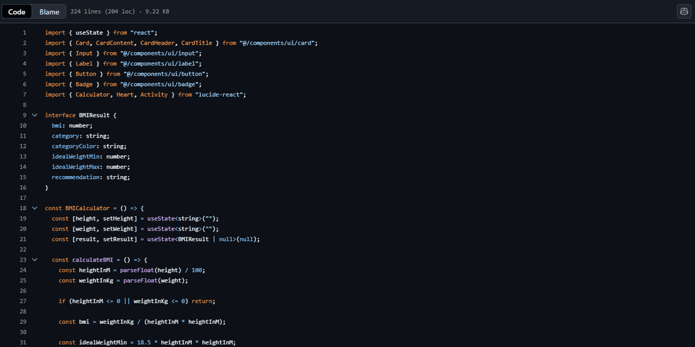Image resolution: width=695 pixels, height=347 pixels.
Task: Click line number 1
Action: 24,33
